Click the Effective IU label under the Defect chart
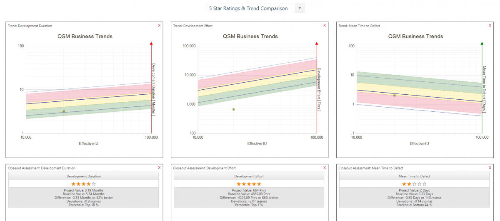The image size is (500, 221). click(x=419, y=143)
